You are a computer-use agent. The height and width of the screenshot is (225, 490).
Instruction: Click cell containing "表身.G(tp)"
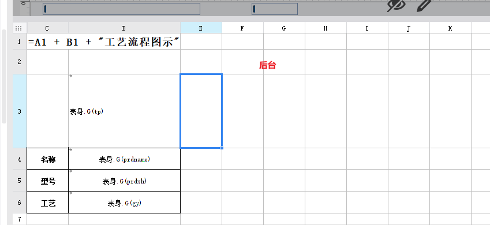[124, 111]
